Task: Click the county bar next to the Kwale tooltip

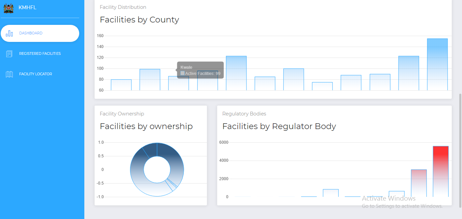Action: [x=150, y=80]
